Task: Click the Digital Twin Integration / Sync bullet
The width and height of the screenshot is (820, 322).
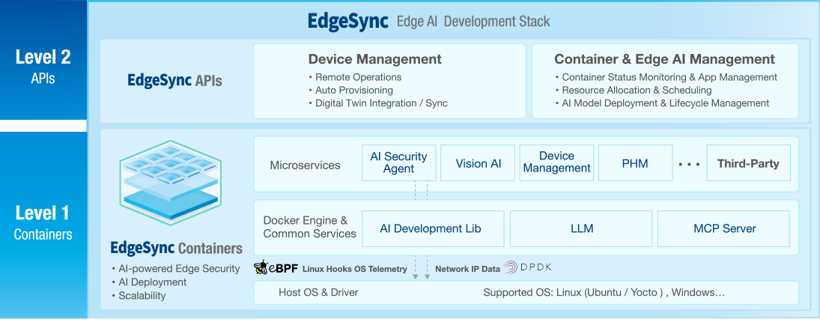Action: pos(380,103)
